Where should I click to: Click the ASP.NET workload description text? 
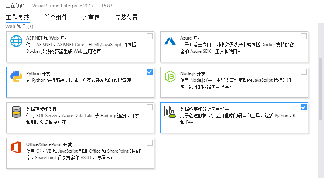[x=81, y=48]
